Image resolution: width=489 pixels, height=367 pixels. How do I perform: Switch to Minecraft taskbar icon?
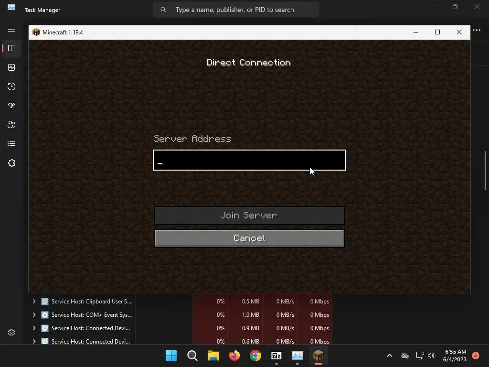tap(319, 356)
